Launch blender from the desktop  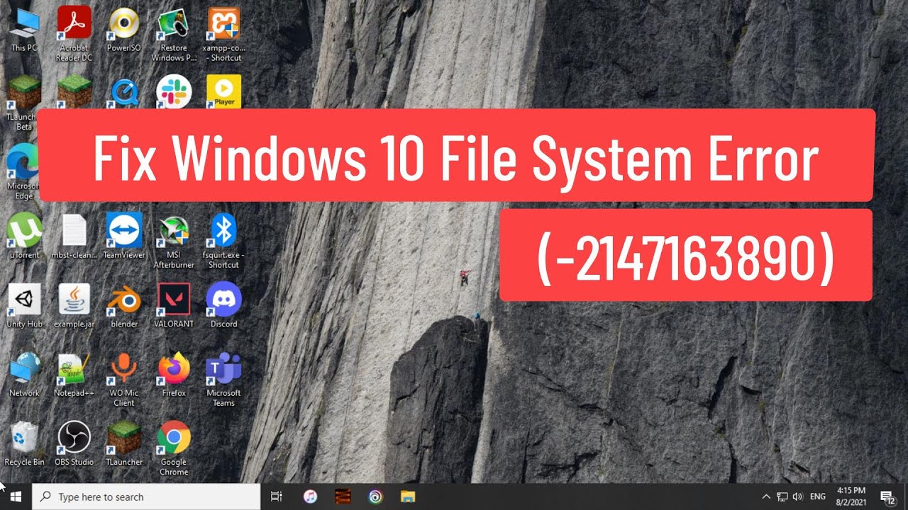click(124, 305)
